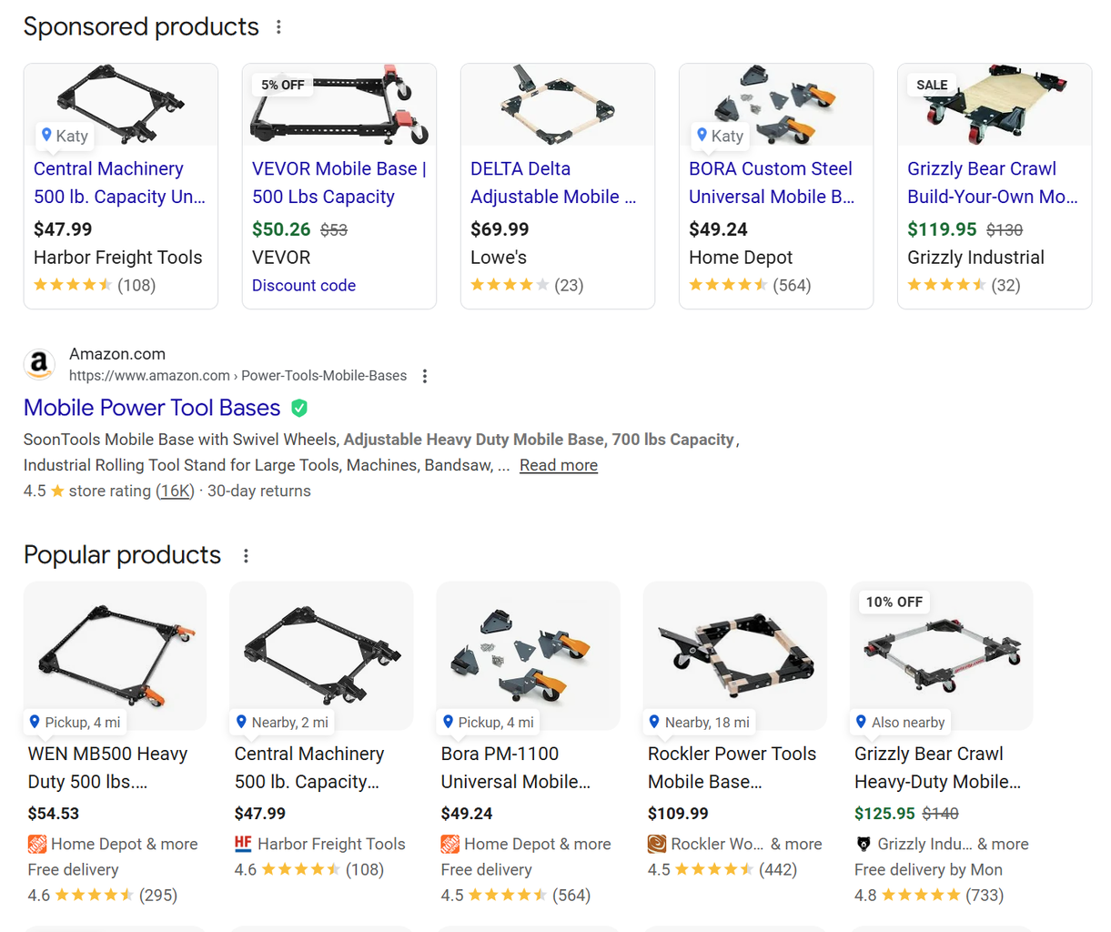Screen dimensions: 1111x932
Task: Click Rockler Woodworking store logo icon
Action: point(657,844)
